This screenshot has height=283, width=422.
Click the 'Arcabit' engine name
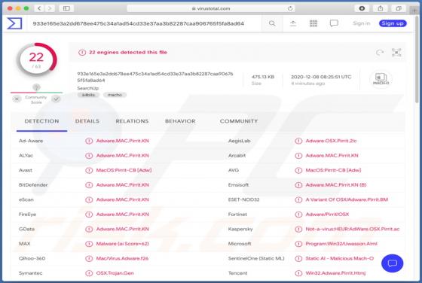(x=237, y=156)
